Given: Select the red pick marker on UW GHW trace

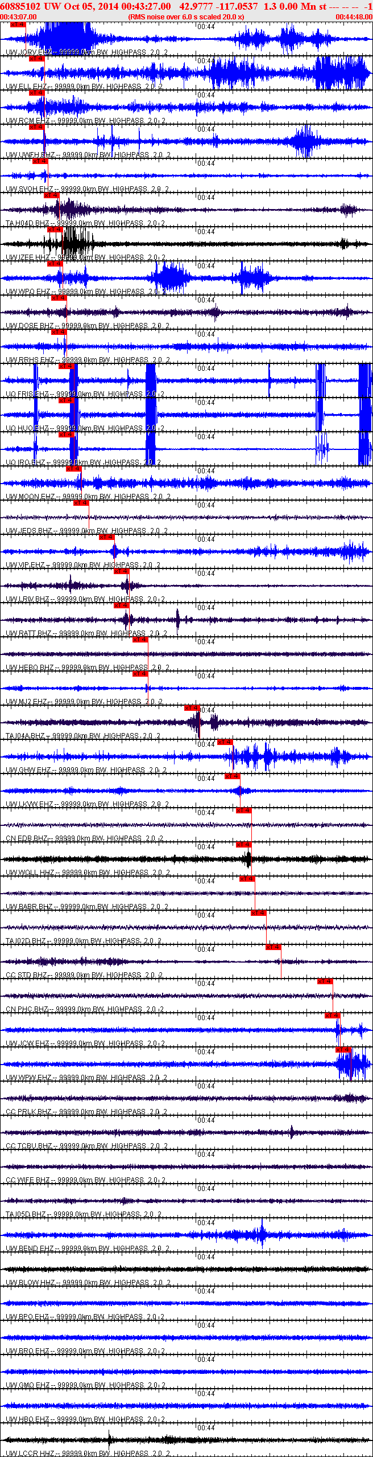Looking at the screenshot, I should pos(225,742).
